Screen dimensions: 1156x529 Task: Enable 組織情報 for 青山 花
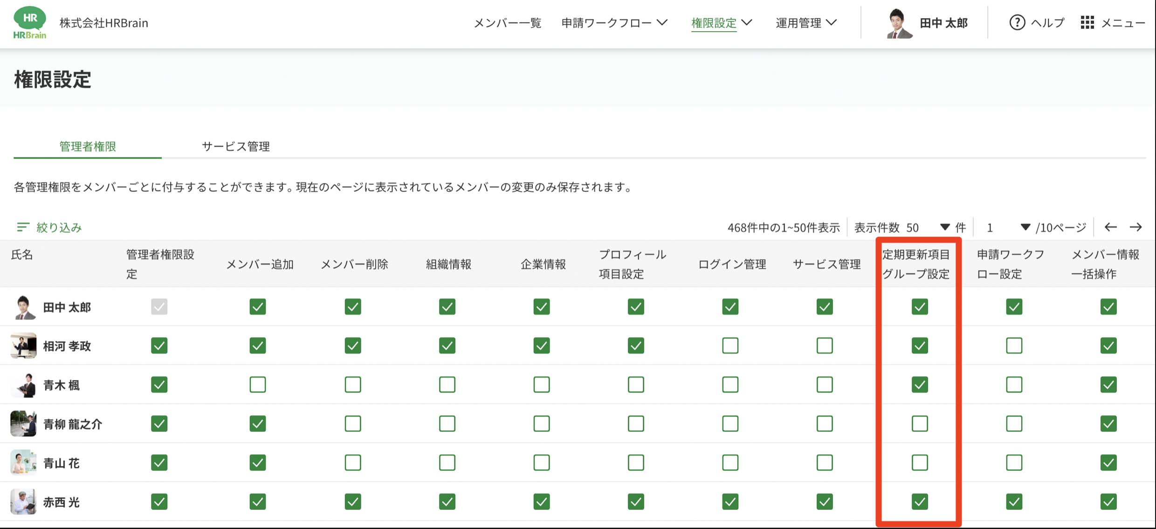pos(447,462)
